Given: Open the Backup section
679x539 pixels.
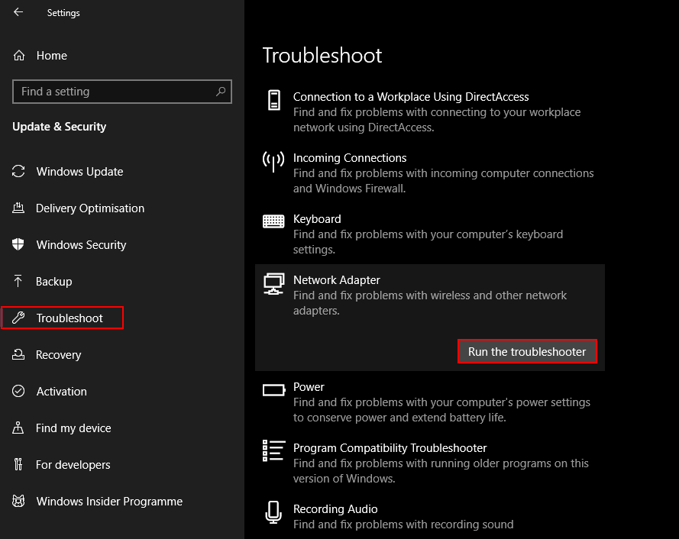Looking at the screenshot, I should tap(53, 282).
